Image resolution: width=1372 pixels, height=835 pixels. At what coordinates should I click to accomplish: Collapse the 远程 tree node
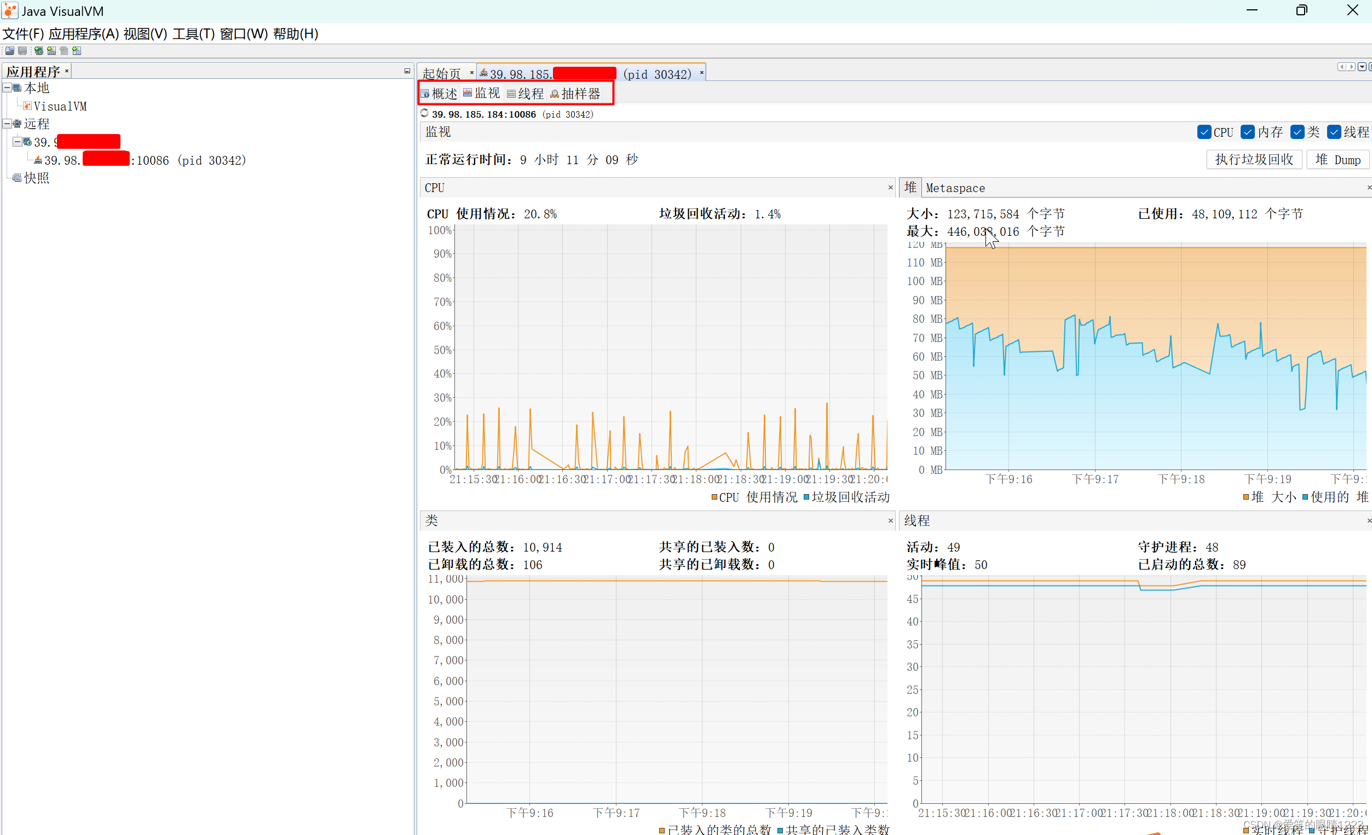tap(7, 124)
